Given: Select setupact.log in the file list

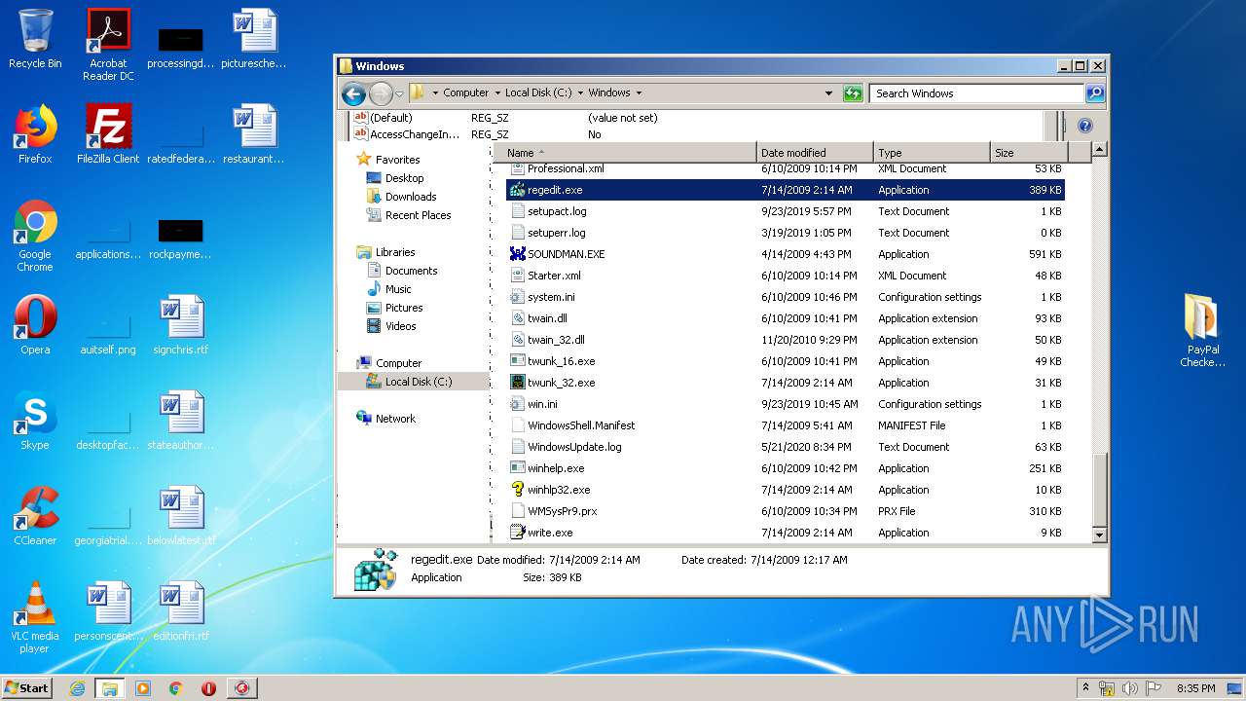Looking at the screenshot, I should pos(785,211).
